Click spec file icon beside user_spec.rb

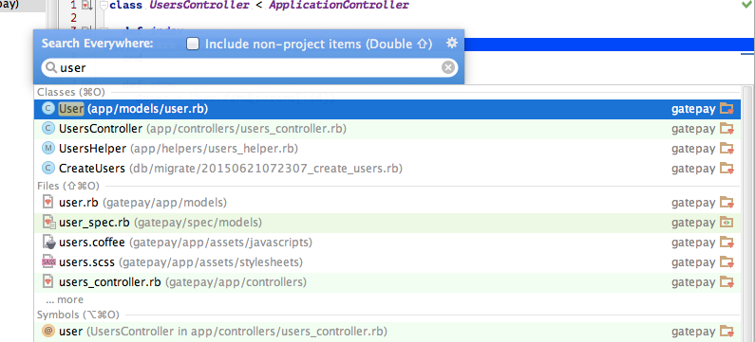pos(48,223)
